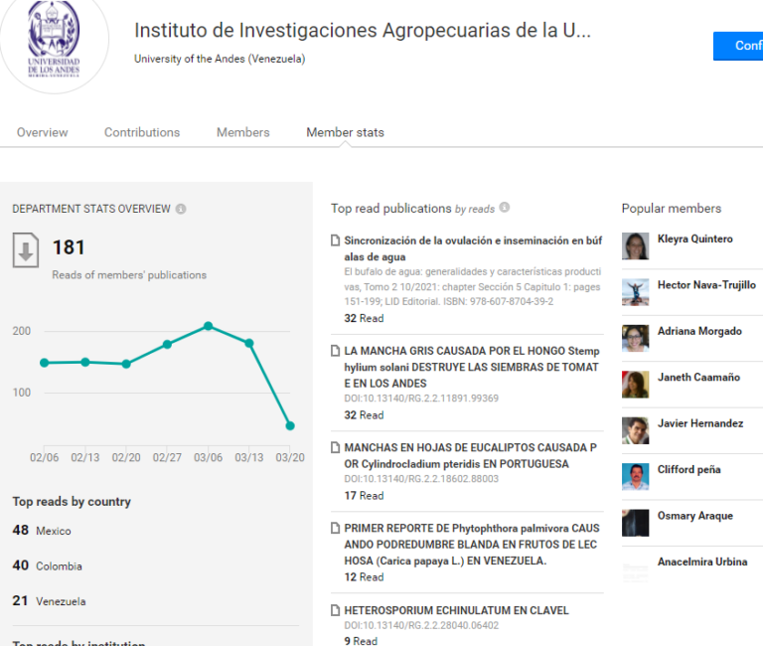Viewport: 763px width, 646px height.
Task: Select the Member stats tab
Action: 345,132
